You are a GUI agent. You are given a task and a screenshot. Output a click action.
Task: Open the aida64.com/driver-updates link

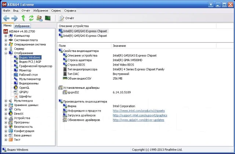[x=138, y=120]
